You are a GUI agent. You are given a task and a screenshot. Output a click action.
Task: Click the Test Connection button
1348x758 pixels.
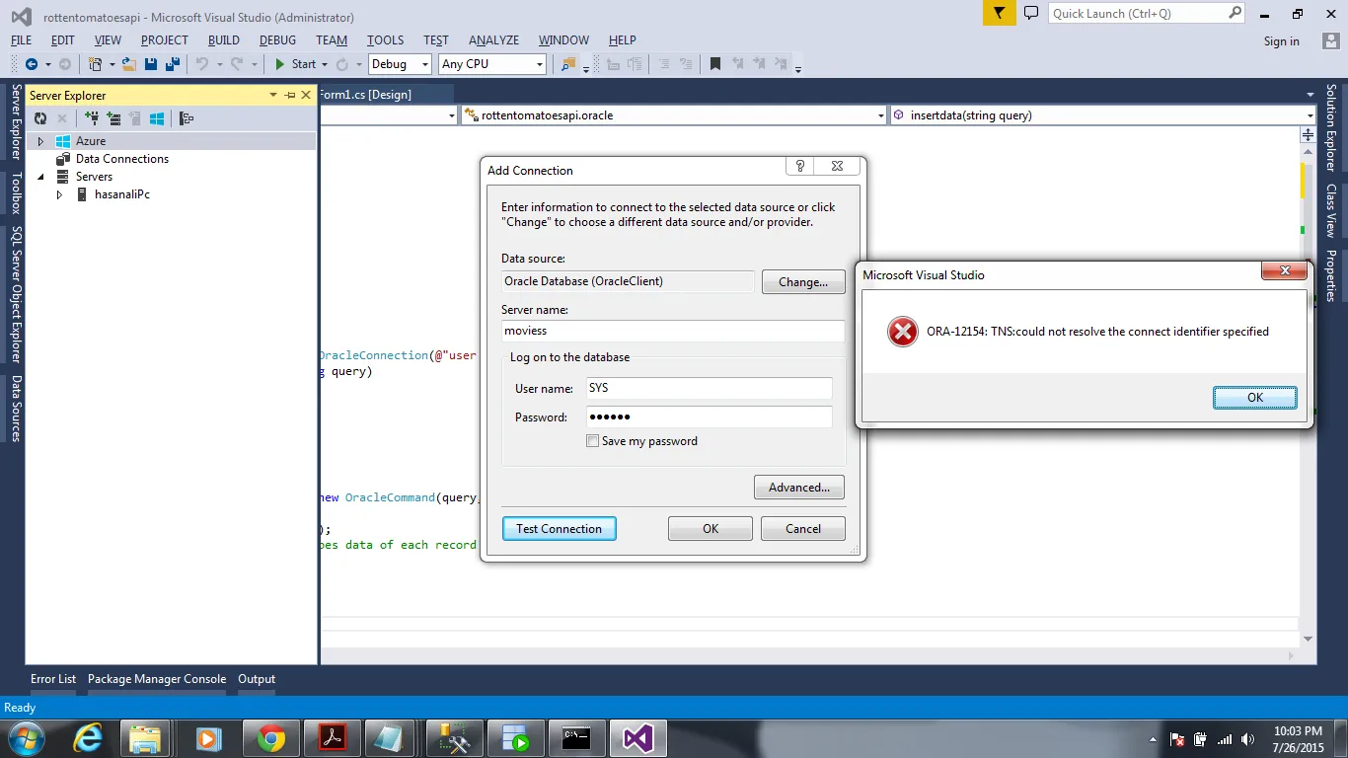[559, 529]
